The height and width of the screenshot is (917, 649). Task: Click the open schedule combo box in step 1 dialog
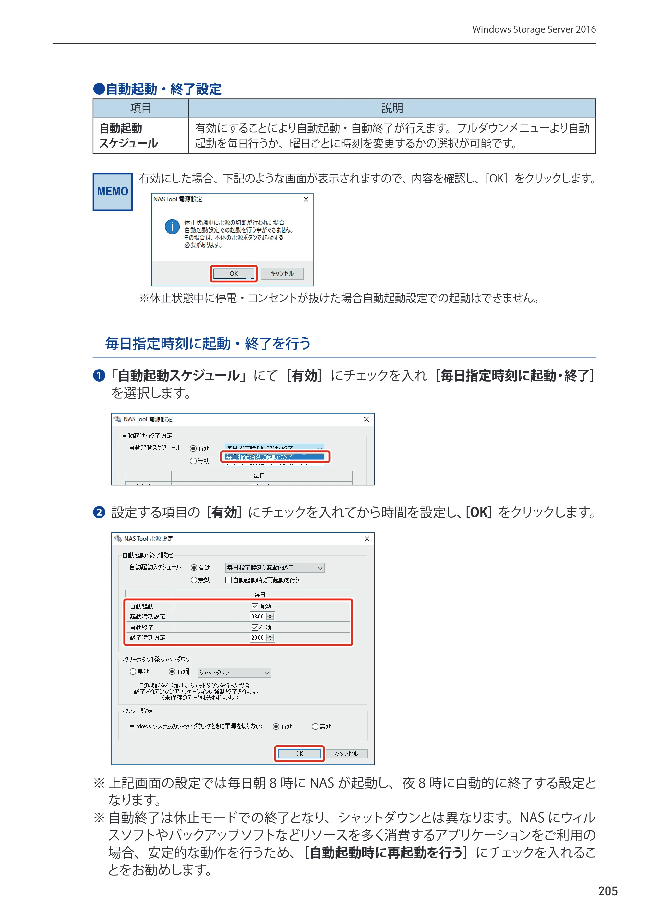point(274,447)
